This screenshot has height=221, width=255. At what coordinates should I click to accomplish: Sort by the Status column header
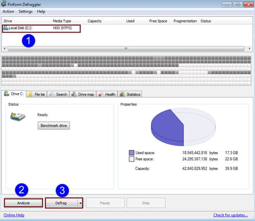tap(206, 21)
